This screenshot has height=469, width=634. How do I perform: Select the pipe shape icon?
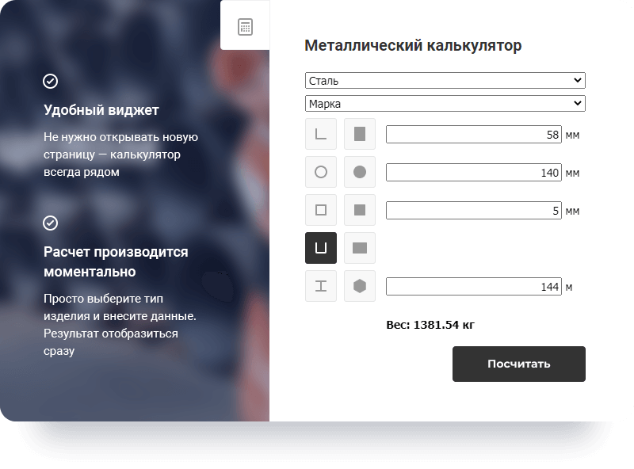pyautogui.click(x=320, y=172)
